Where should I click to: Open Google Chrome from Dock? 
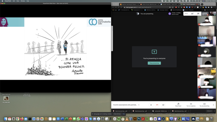click(x=18, y=119)
